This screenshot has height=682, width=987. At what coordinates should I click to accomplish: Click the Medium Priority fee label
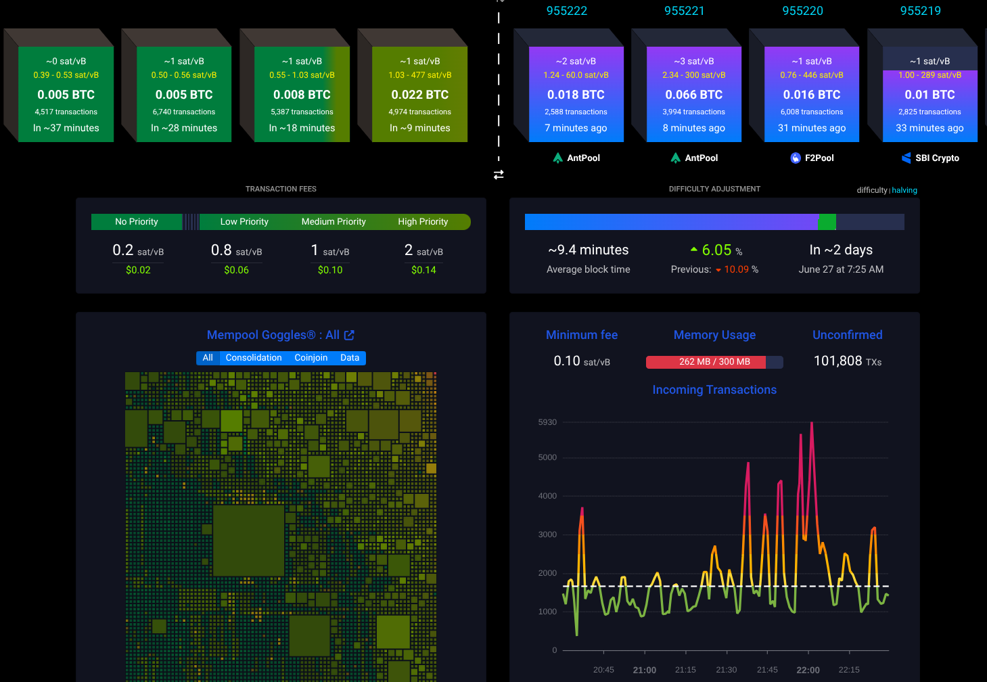[x=334, y=222]
